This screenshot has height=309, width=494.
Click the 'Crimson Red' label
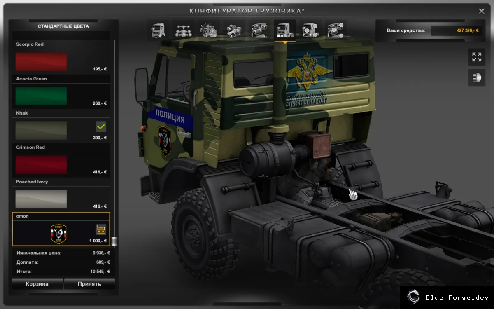click(30, 147)
